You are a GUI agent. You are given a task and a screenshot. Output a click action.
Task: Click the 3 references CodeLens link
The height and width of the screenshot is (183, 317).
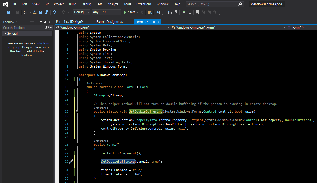(x=94, y=83)
